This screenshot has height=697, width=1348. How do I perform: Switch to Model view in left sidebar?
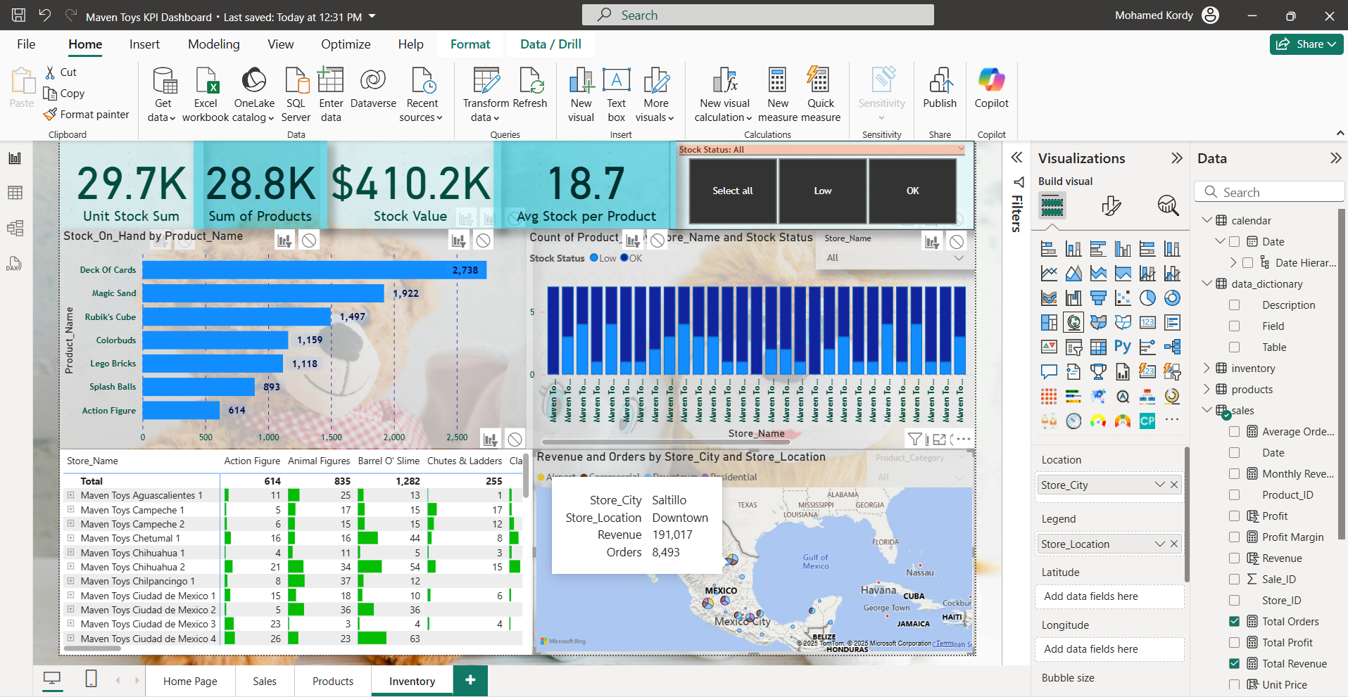point(15,228)
